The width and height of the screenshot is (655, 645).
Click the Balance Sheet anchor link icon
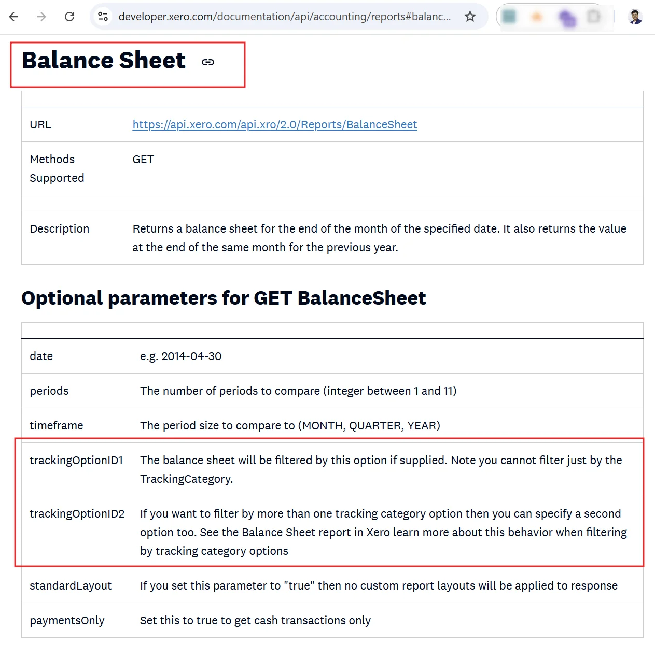pyautogui.click(x=208, y=62)
